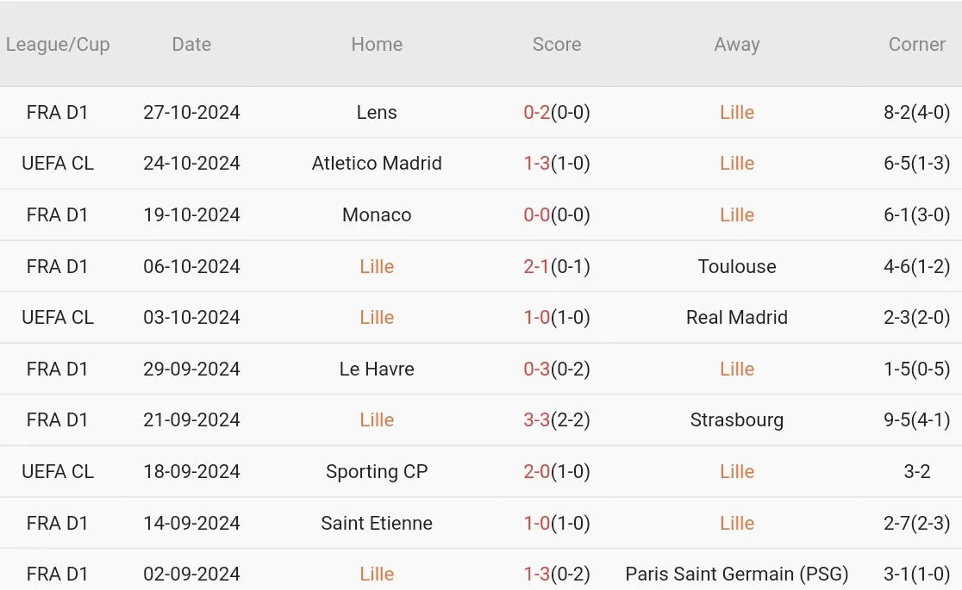Click Le Havre home team

[x=377, y=369]
